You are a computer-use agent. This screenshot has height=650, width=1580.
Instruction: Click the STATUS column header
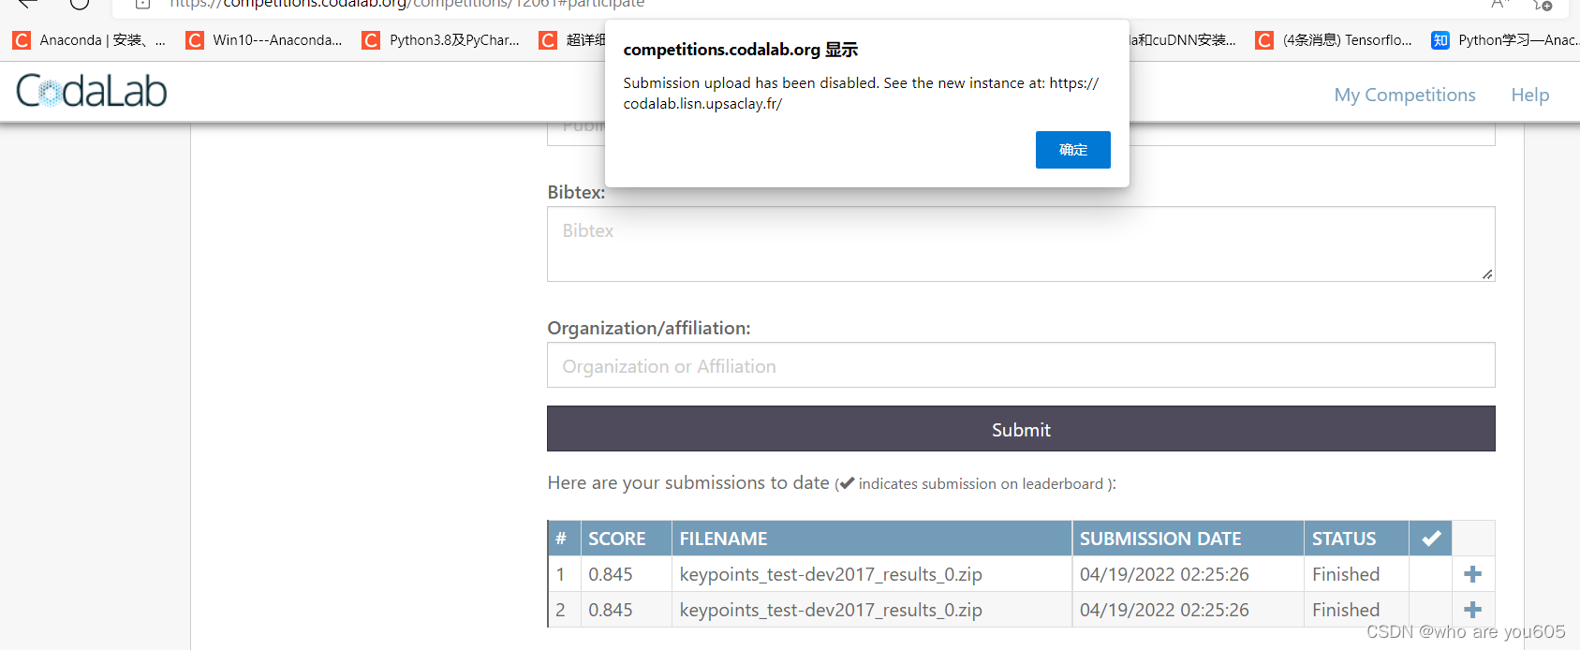[x=1344, y=539]
